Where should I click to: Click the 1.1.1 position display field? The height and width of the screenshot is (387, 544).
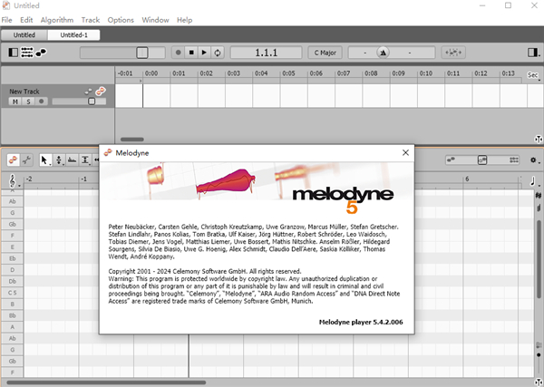265,53
